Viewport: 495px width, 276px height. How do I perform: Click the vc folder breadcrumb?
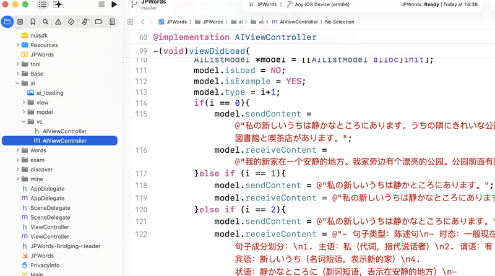[x=257, y=22]
